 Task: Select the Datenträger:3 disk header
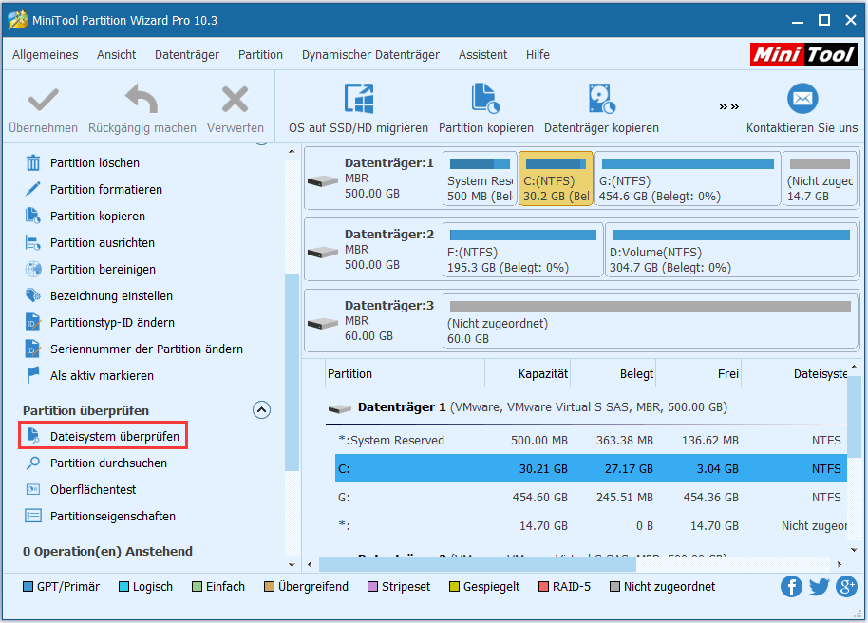372,321
